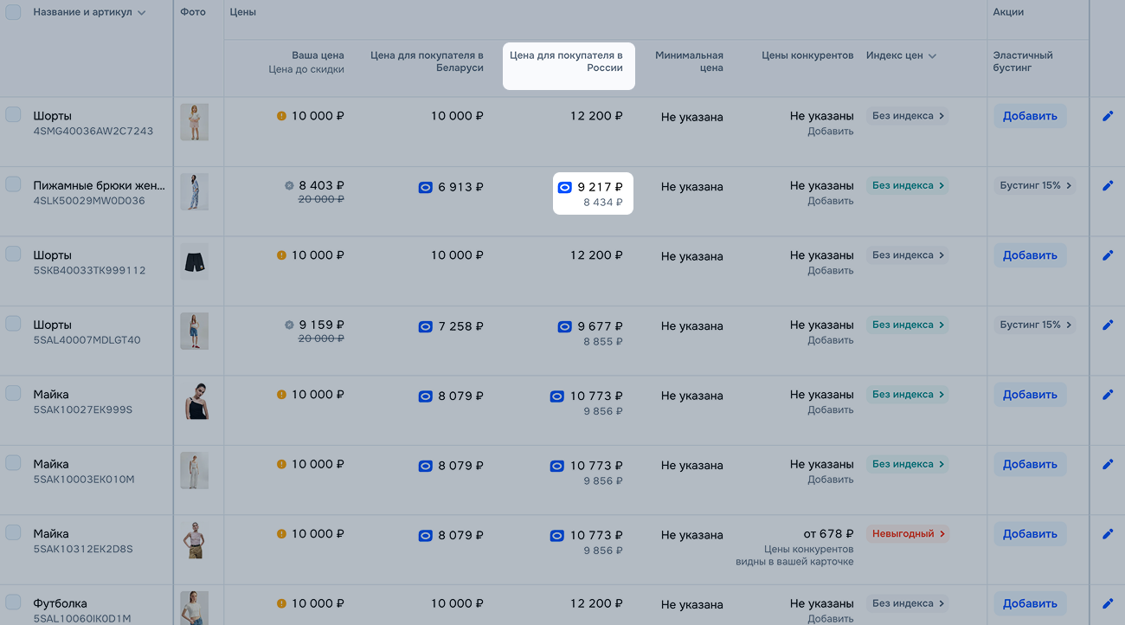Click Цена для покупателя в России header
Viewport: 1125px width, 625px height.
pos(569,61)
